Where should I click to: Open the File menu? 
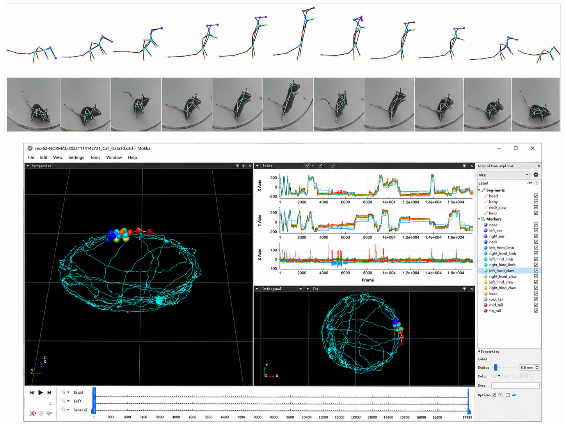[31, 157]
